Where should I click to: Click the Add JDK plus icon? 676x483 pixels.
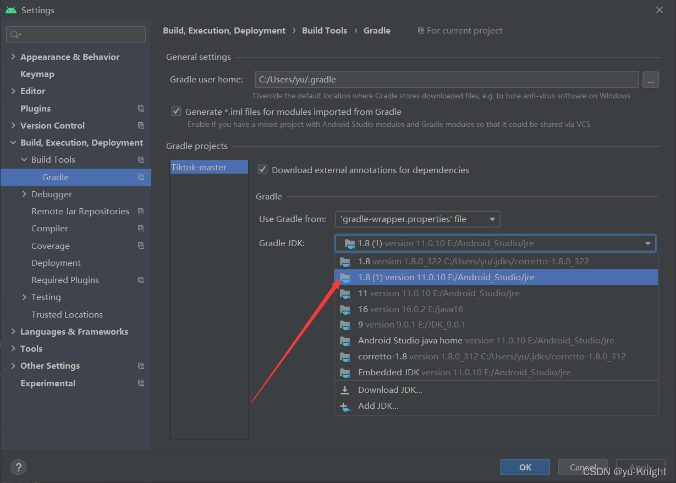coord(345,407)
